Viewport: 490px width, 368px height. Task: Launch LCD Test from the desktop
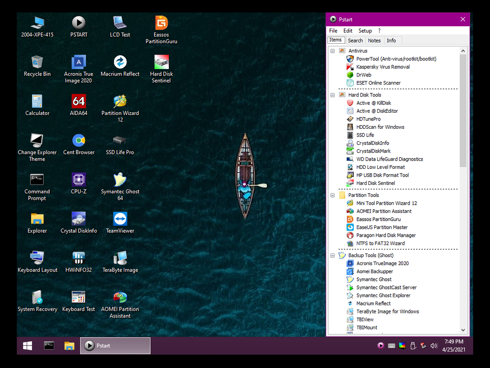120,27
